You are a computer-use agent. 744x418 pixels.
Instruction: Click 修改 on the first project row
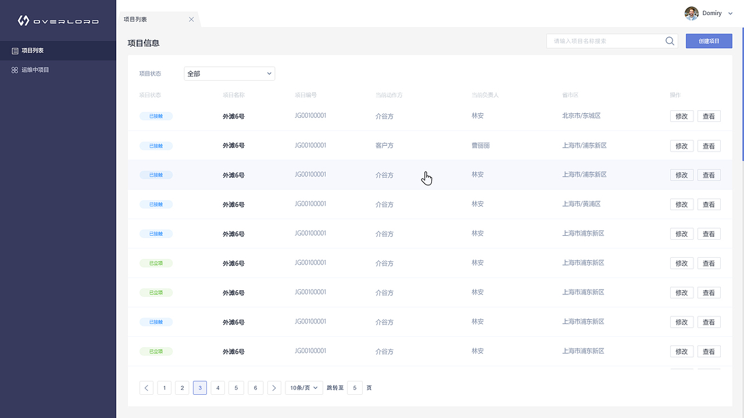click(x=681, y=116)
